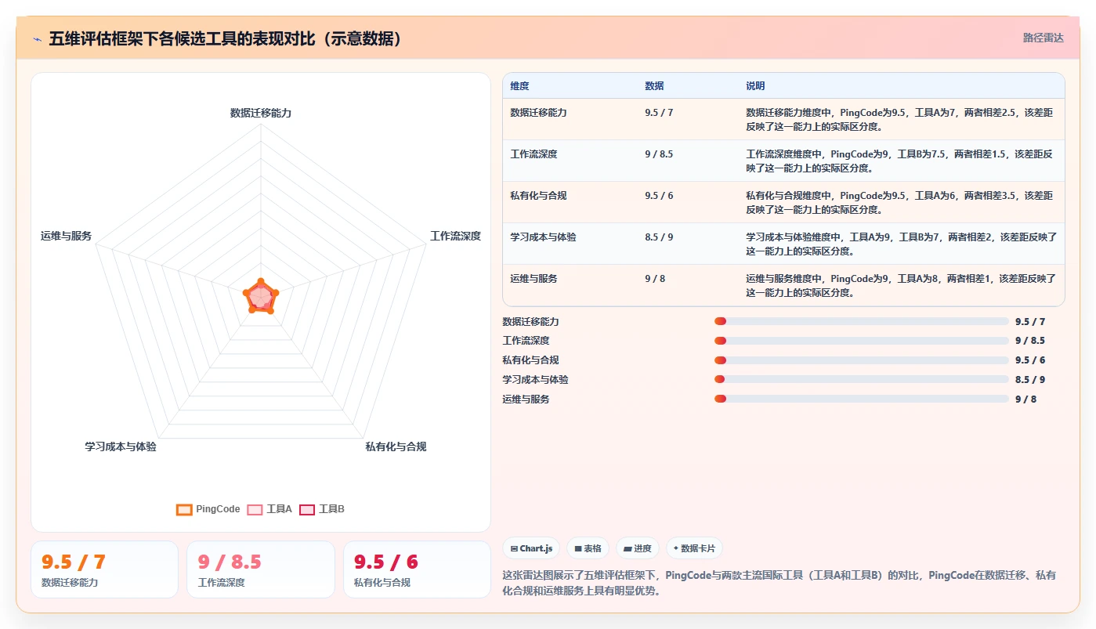
Task: Click the radar axis label 学习成本与体验
Action: pyautogui.click(x=121, y=446)
